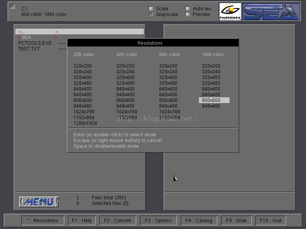Select 640x480 in 64K color column
Viewport: 306px width, 229px height.
point(168,94)
